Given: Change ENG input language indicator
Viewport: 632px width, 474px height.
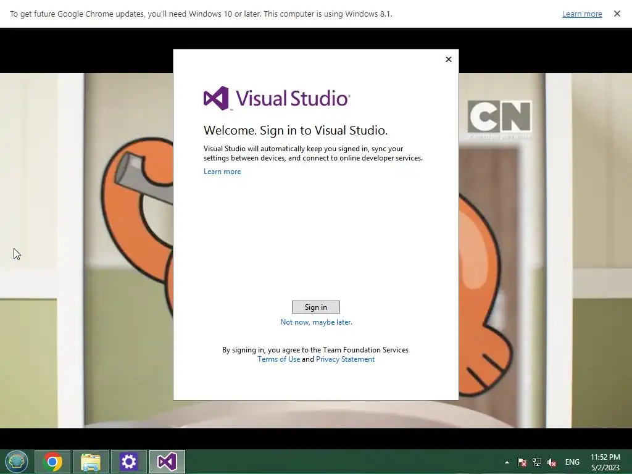Looking at the screenshot, I should pos(572,462).
